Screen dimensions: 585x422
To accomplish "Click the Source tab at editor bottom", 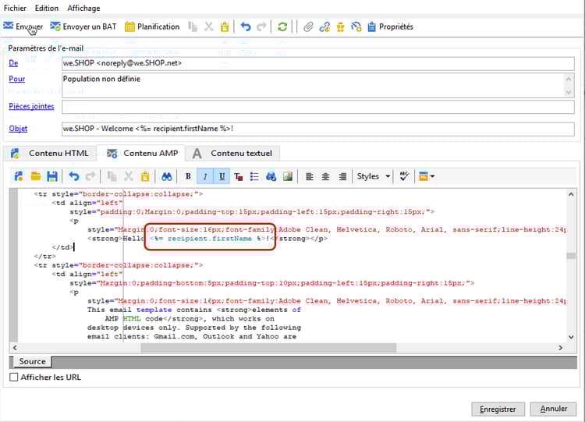I will (x=33, y=362).
